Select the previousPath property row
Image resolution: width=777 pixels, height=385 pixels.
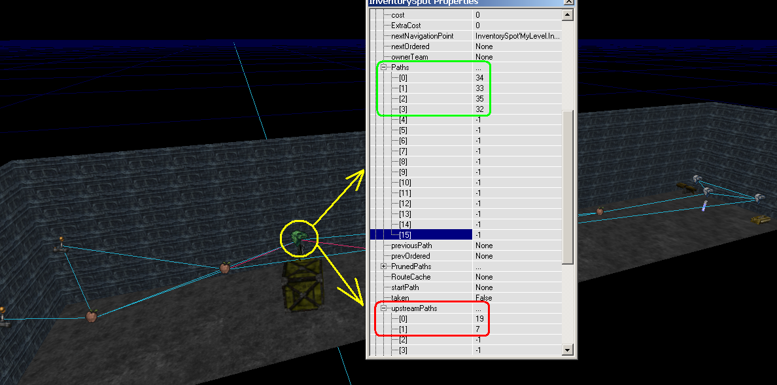point(466,246)
